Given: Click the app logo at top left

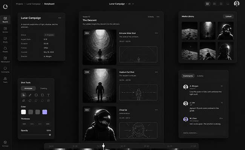Looking at the screenshot, I should (5, 7).
